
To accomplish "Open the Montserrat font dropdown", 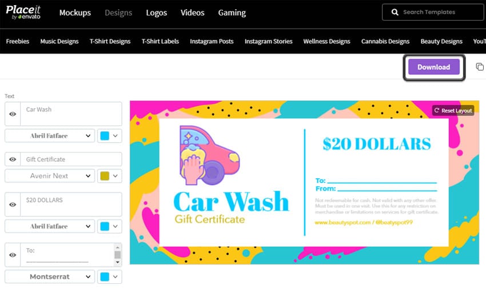I will [x=50, y=276].
